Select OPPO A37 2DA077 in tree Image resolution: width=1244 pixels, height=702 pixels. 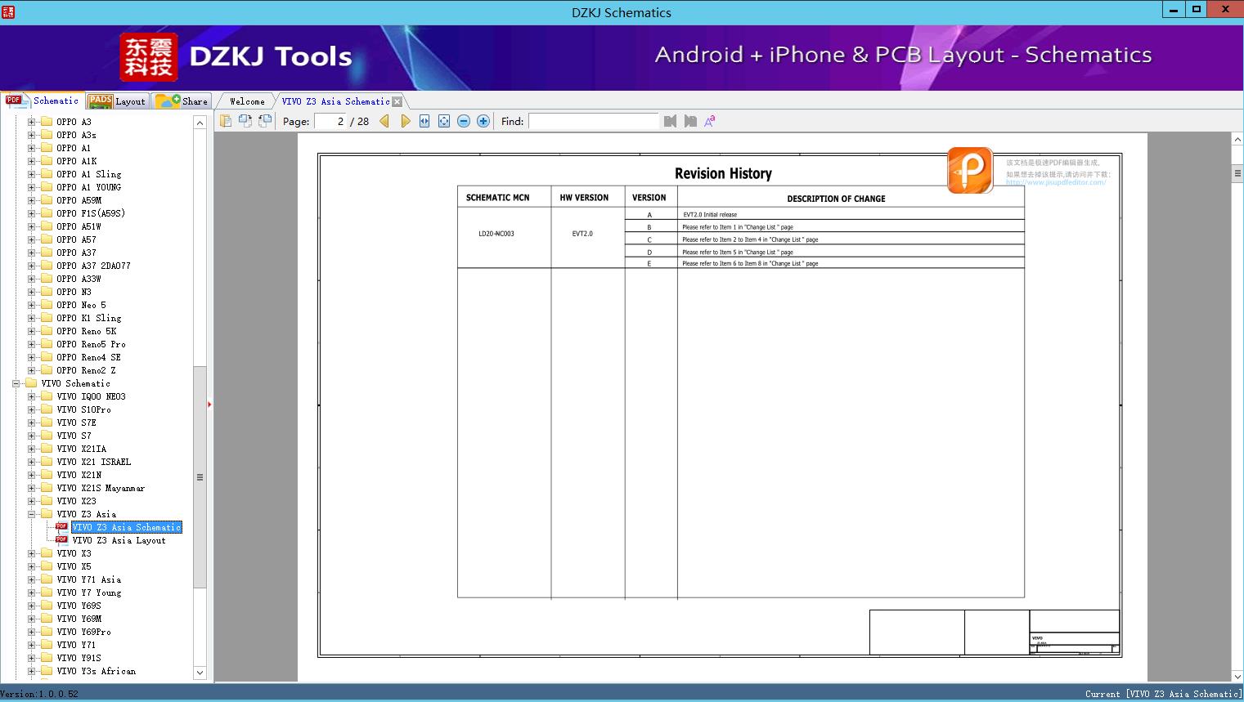[94, 266]
